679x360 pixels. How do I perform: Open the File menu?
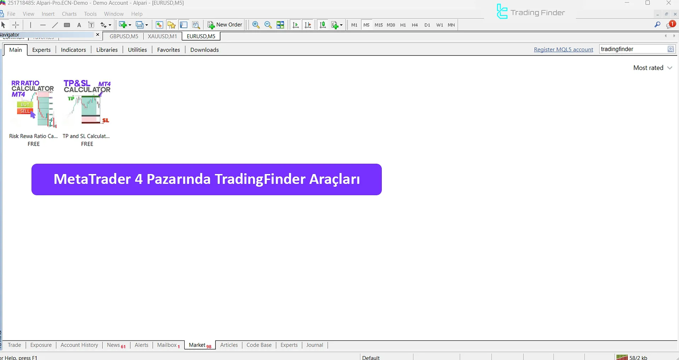coord(11,14)
